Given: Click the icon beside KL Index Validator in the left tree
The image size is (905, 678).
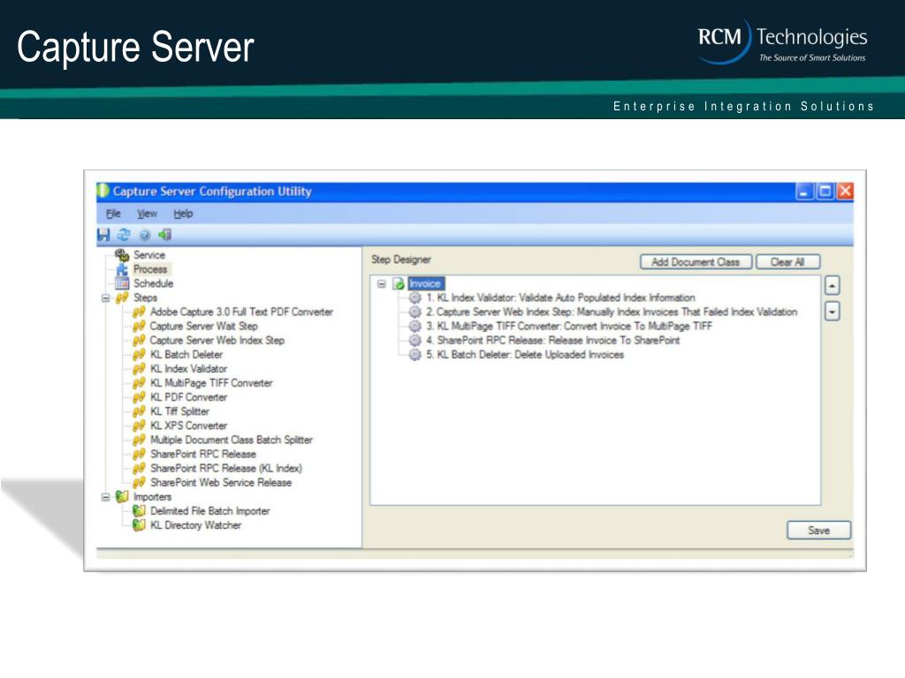Looking at the screenshot, I should tap(139, 369).
